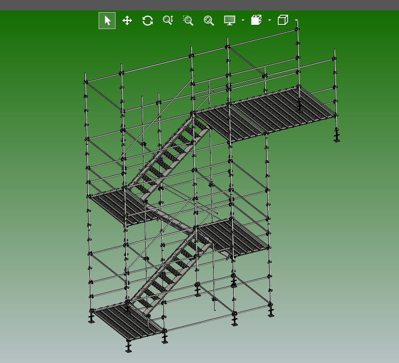
Task: Expand the section view dropdown arrow
Action: pyautogui.click(x=270, y=20)
